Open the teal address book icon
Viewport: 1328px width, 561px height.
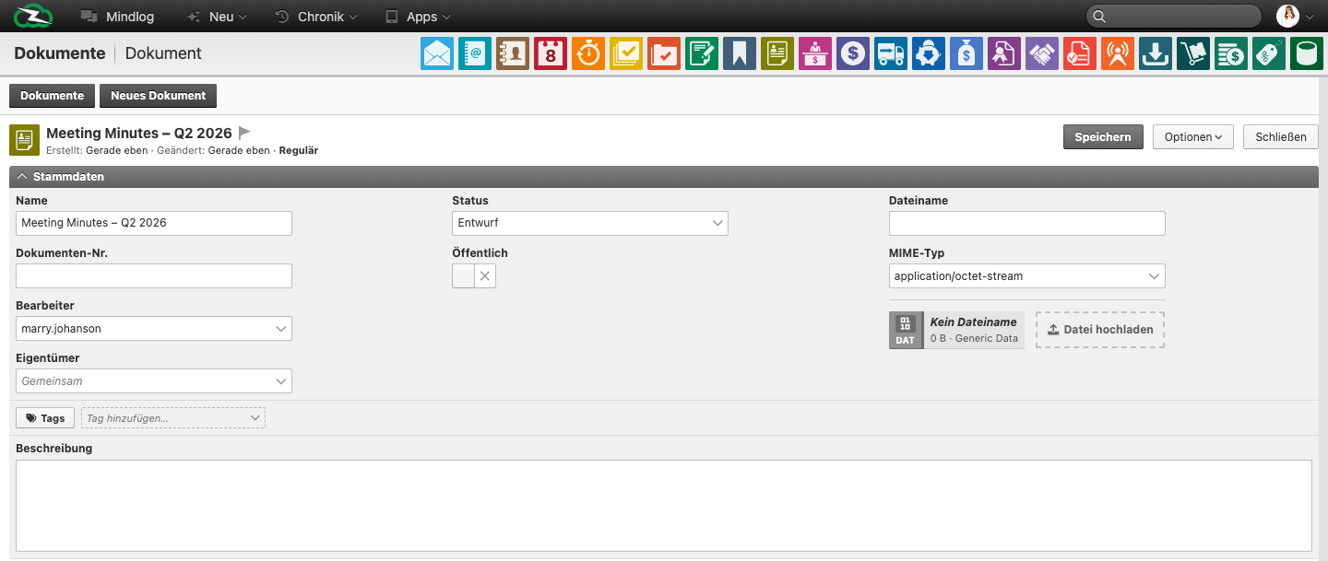(475, 53)
